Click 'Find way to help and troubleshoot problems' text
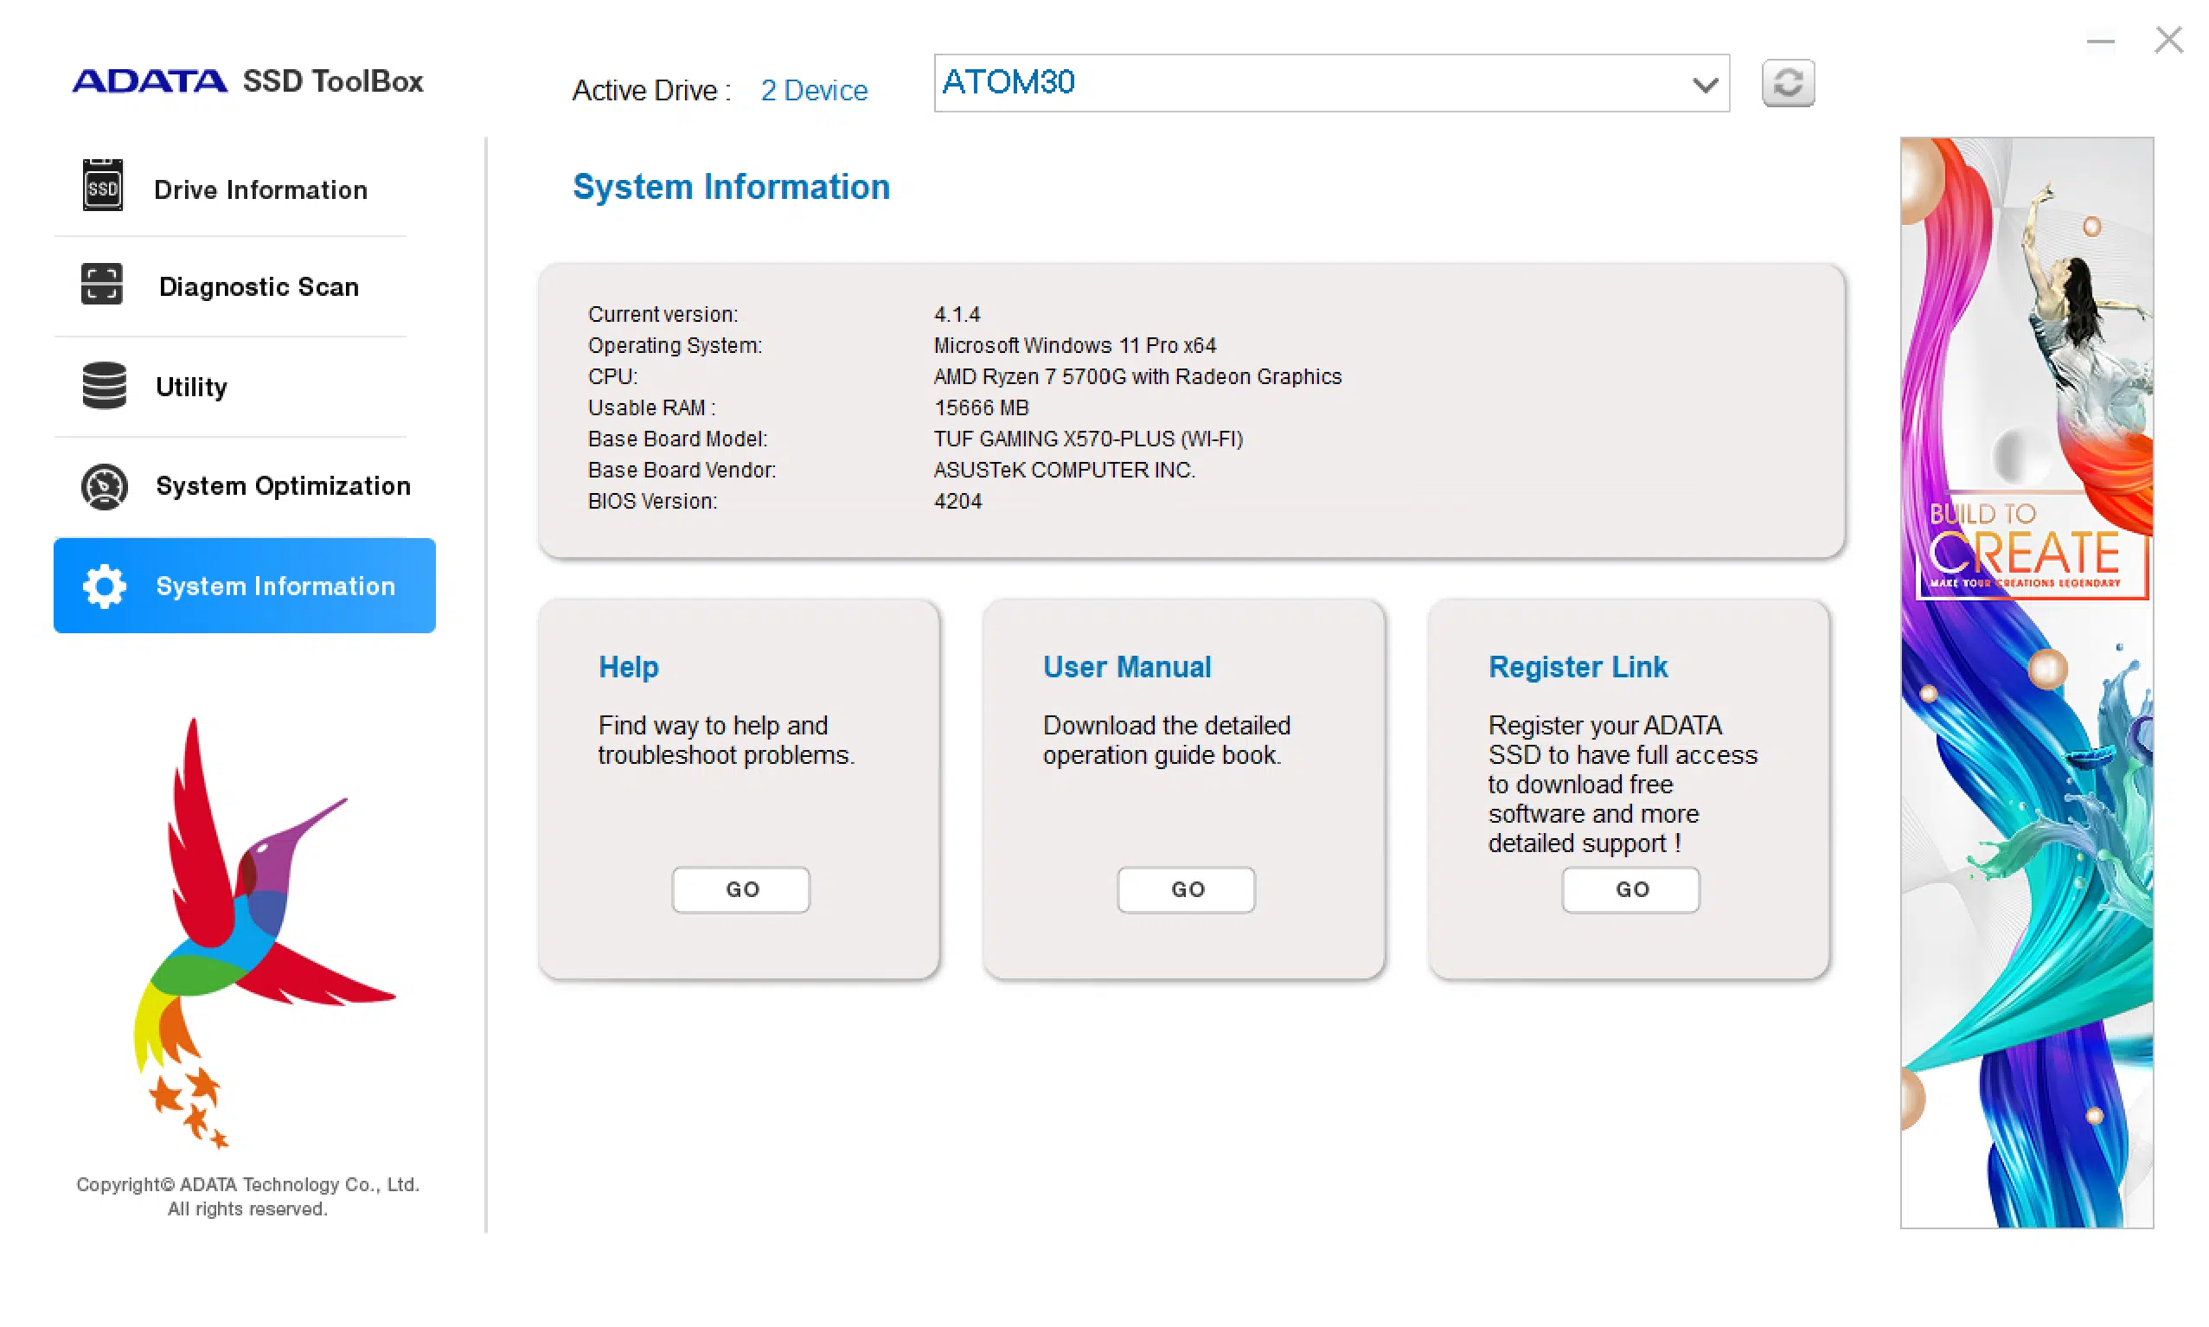2209x1327 pixels. 726,740
